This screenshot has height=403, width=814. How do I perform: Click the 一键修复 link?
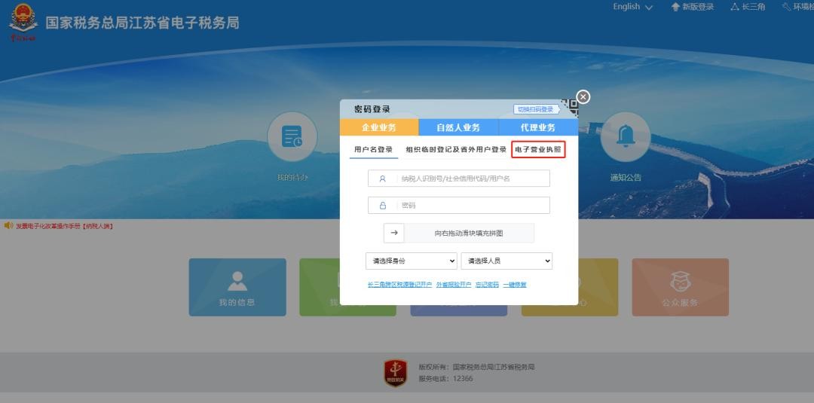tap(515, 285)
